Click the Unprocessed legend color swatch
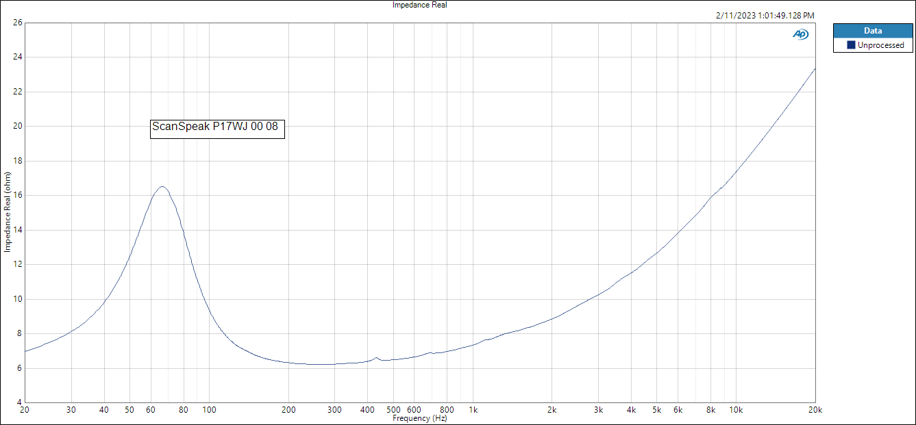The image size is (916, 425). pyautogui.click(x=851, y=45)
